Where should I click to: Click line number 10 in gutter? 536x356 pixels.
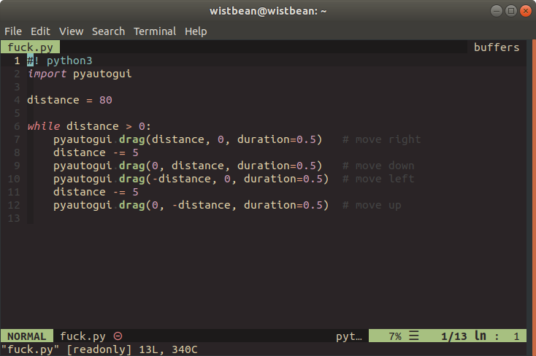(14, 179)
